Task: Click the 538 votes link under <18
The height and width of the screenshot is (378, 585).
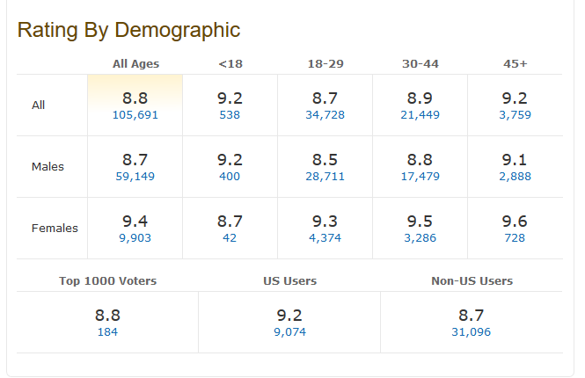Action: click(x=230, y=115)
